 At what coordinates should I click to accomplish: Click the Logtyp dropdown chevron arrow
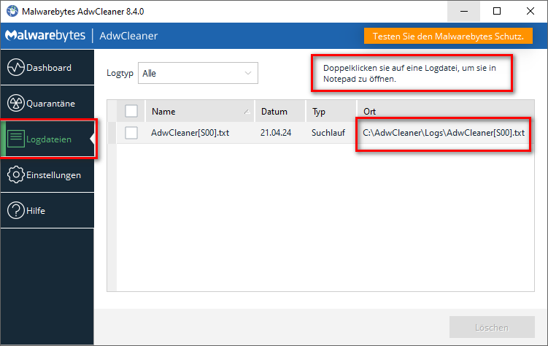coord(248,73)
